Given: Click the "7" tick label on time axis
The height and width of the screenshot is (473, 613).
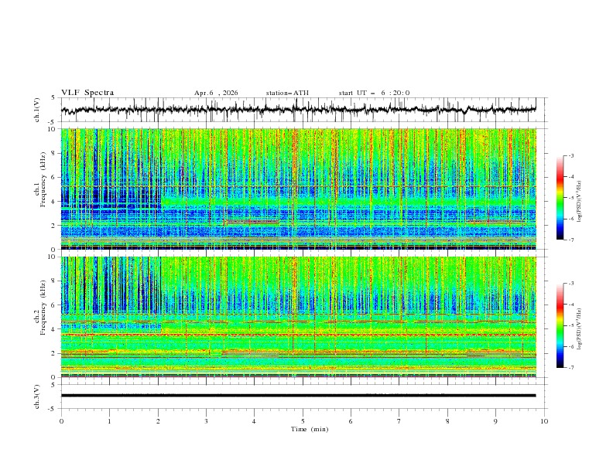Looking at the screenshot, I should click(399, 421).
